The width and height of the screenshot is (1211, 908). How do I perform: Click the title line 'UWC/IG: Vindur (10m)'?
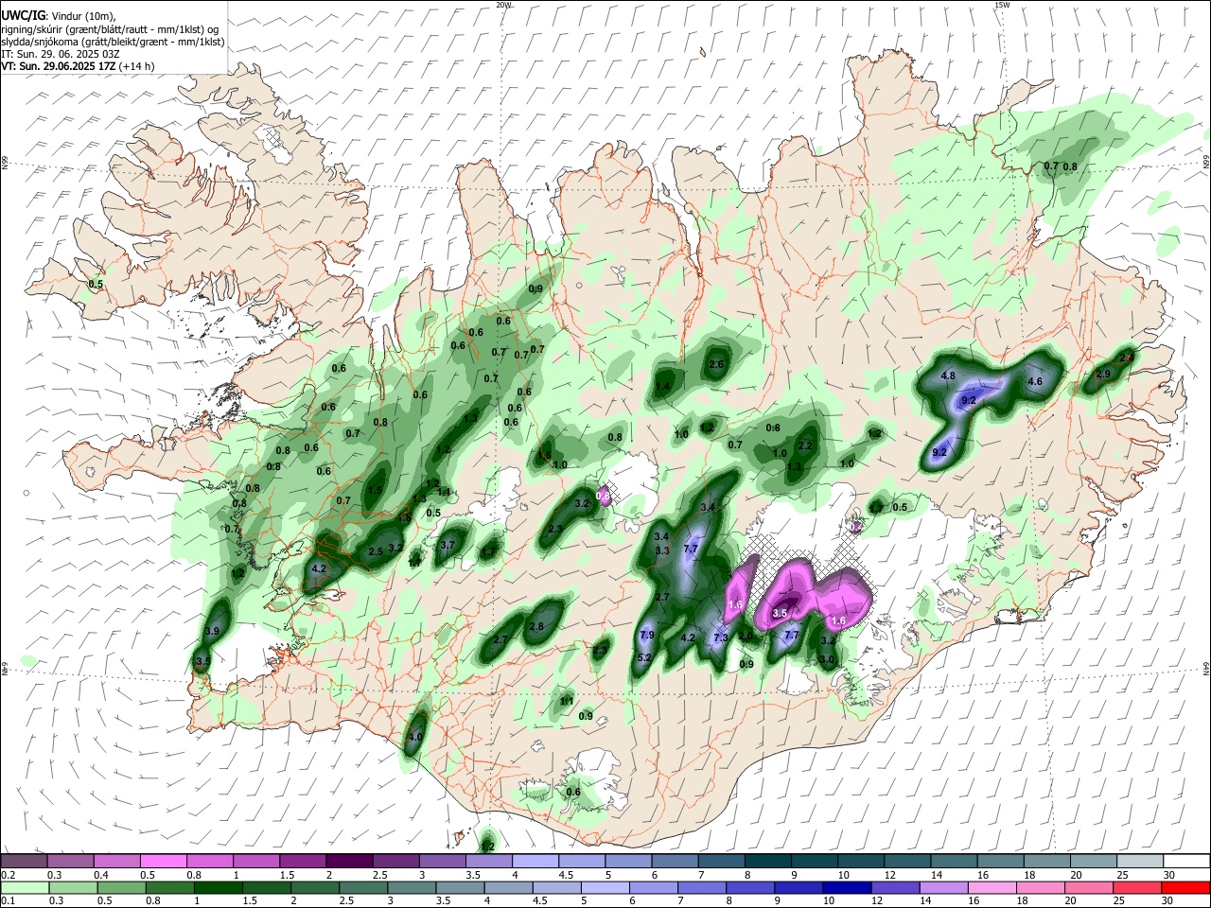pyautogui.click(x=57, y=15)
